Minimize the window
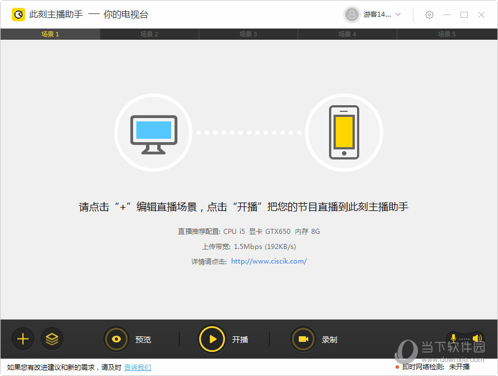498x376 pixels. tap(447, 15)
